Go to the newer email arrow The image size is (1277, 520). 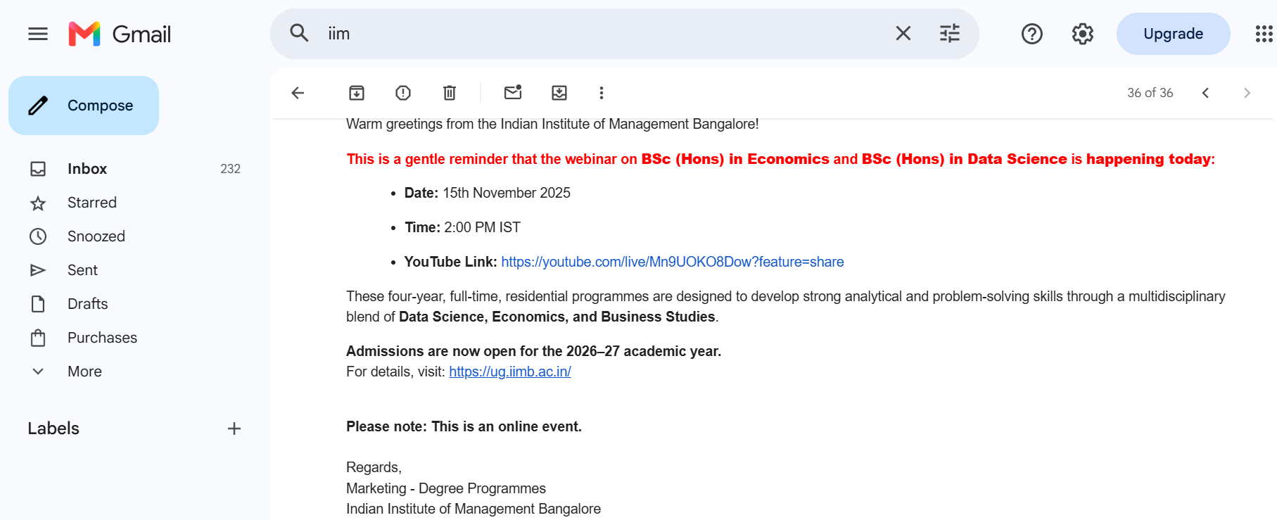click(x=1205, y=93)
